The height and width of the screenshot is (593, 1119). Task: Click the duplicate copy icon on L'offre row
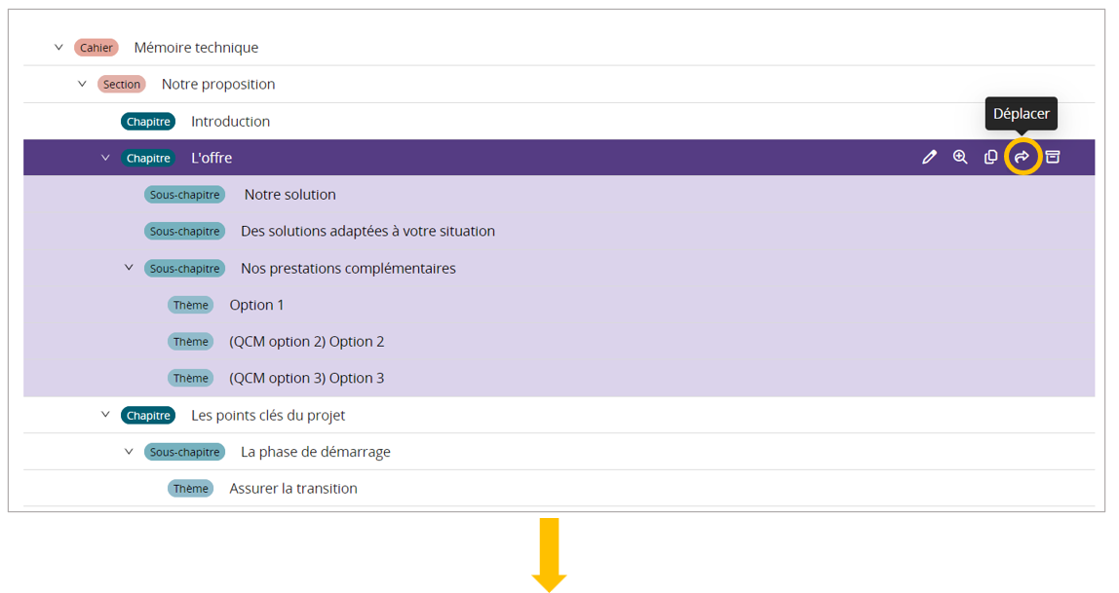pyautogui.click(x=991, y=158)
